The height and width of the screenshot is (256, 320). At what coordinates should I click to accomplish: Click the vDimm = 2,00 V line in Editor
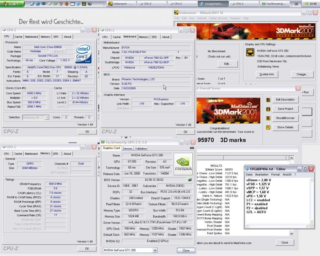[258, 180]
